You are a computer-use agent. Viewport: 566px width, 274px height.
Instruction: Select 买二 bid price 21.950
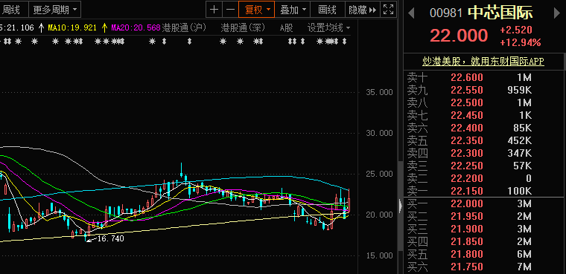(467, 216)
